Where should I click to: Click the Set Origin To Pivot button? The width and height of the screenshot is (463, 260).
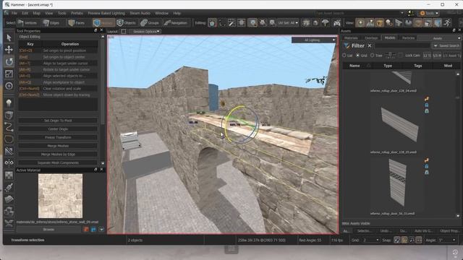(58, 121)
